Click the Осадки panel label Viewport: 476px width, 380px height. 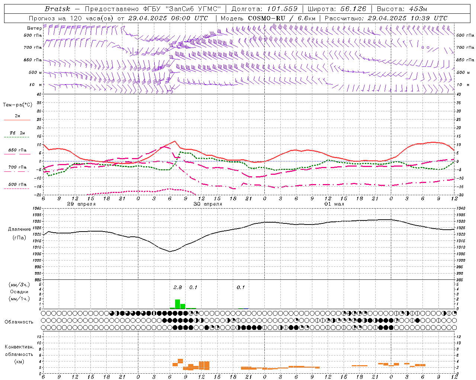(x=19, y=292)
